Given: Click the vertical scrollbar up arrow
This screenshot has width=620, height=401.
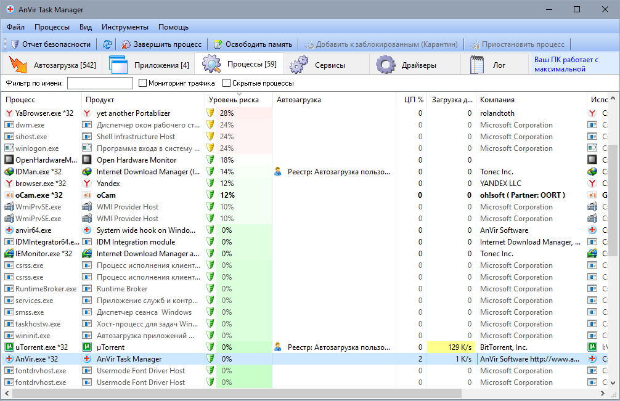Looking at the screenshot, I should 613,98.
